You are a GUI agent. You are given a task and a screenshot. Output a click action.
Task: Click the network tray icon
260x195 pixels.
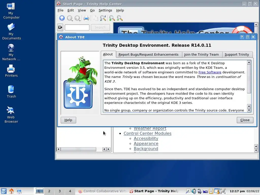pos(223,191)
